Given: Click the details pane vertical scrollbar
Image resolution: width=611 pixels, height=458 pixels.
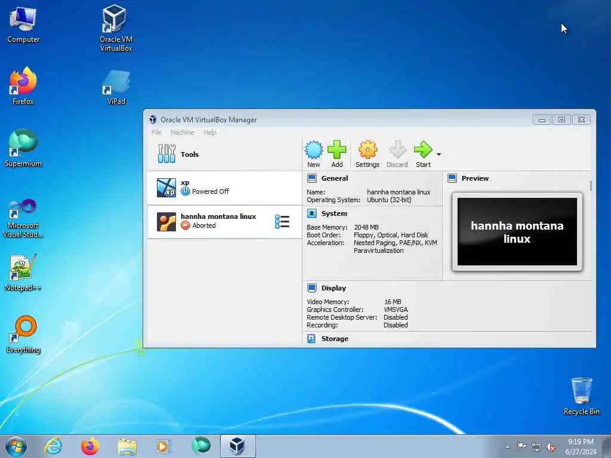Looking at the screenshot, I should coord(591,185).
